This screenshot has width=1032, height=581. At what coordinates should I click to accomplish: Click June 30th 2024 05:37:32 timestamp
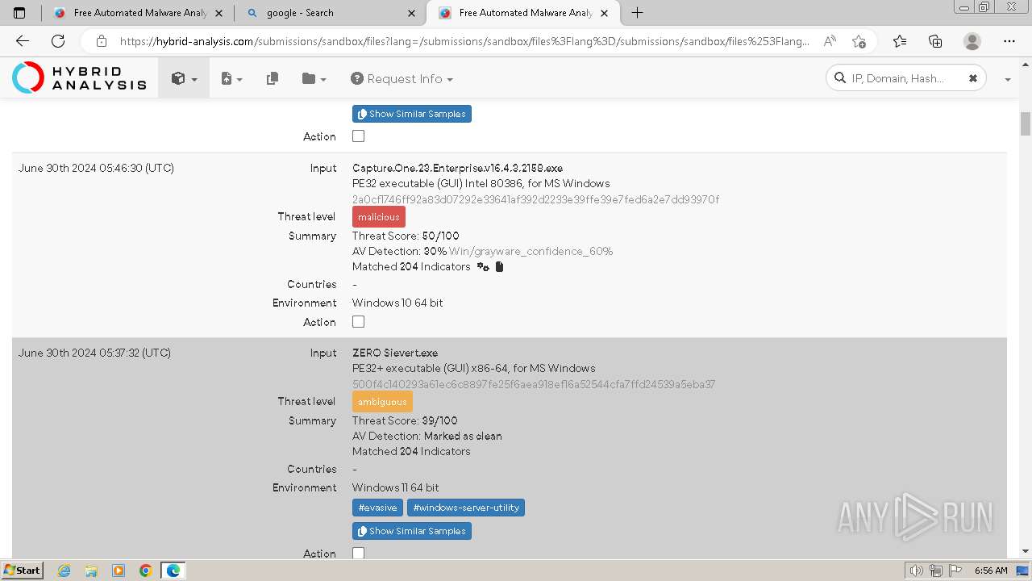point(94,353)
